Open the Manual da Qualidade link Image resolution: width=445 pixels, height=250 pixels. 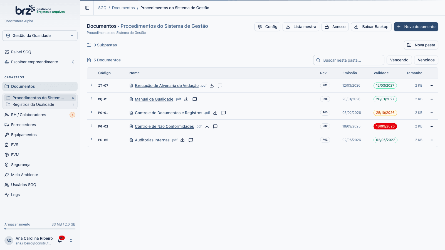tap(154, 99)
